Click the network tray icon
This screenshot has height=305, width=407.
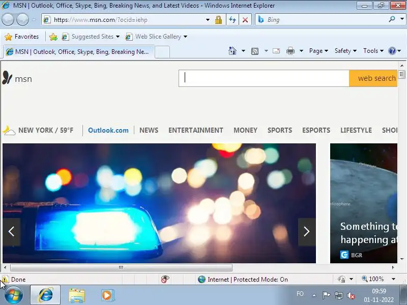tap(339, 295)
